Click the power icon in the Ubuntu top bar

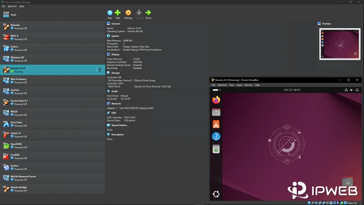pos(357,90)
